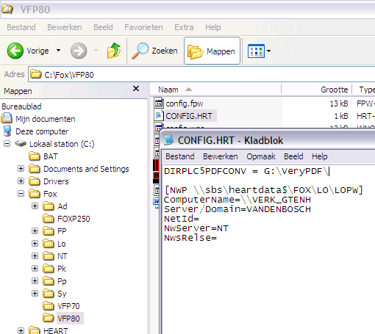This screenshot has width=375, height=334.
Task: Expand the Drivers folder node
Action: pos(21,181)
